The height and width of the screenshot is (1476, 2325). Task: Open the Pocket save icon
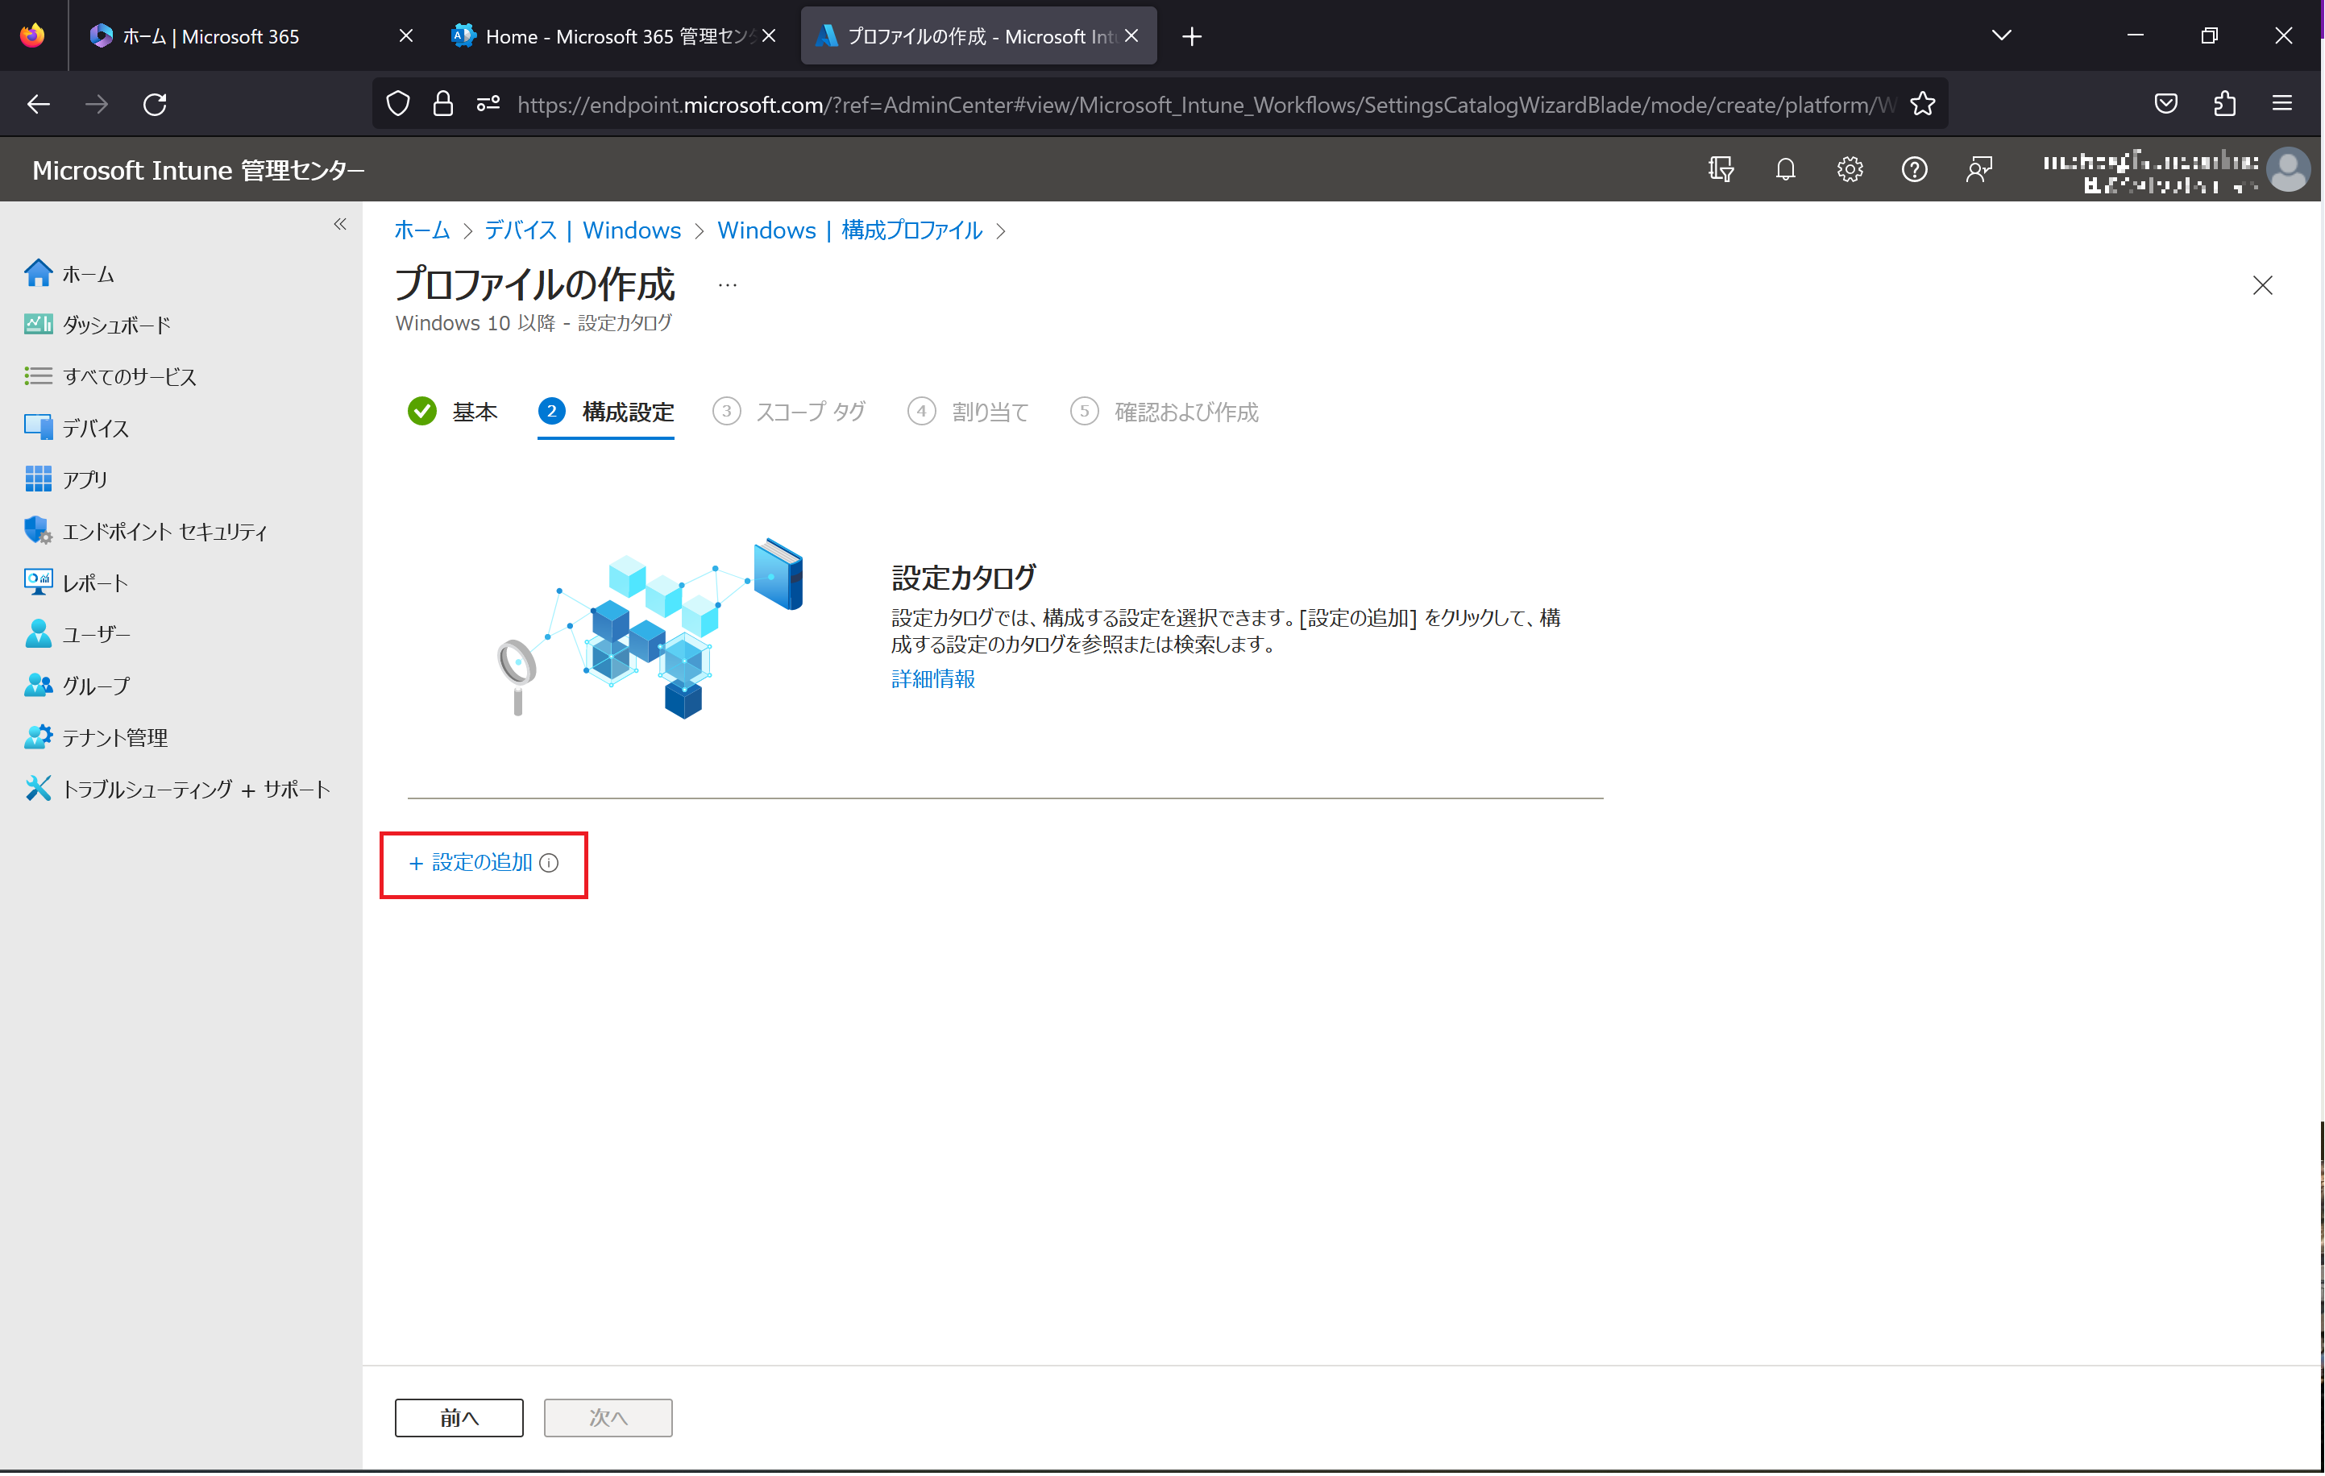point(2165,104)
